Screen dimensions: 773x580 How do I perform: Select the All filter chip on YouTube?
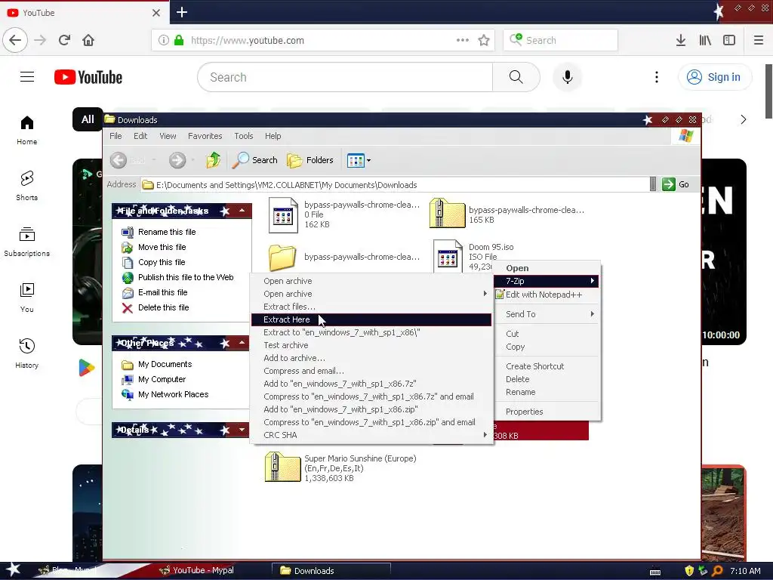(88, 119)
